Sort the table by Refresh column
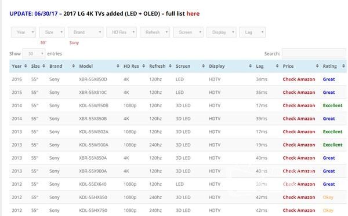This screenshot has width=348, height=216. [160, 66]
